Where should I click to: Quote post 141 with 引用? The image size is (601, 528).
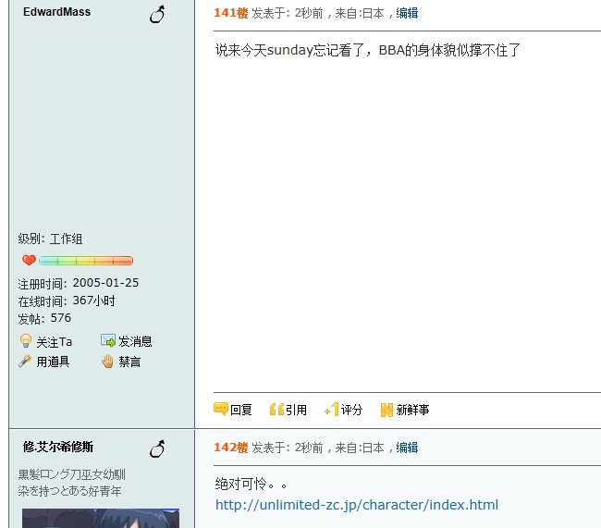pos(296,410)
